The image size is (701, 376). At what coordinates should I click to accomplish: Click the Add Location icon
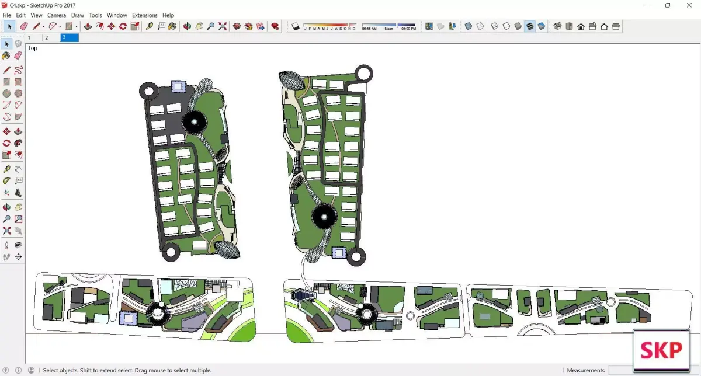point(429,26)
